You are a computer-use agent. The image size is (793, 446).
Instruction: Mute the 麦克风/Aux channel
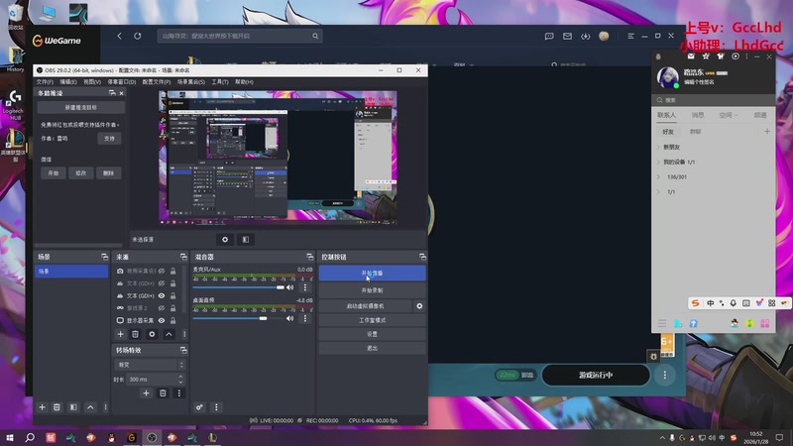(x=289, y=287)
